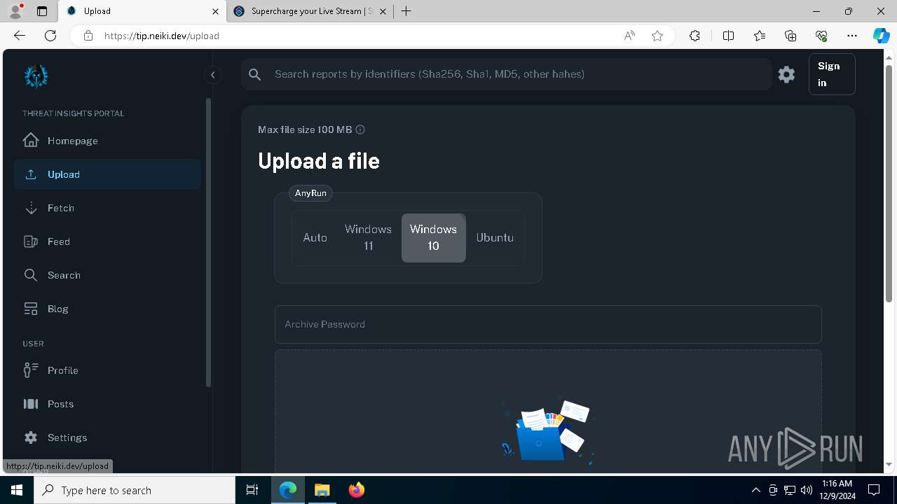Focus the report search field
897x504 pixels.
(x=519, y=74)
